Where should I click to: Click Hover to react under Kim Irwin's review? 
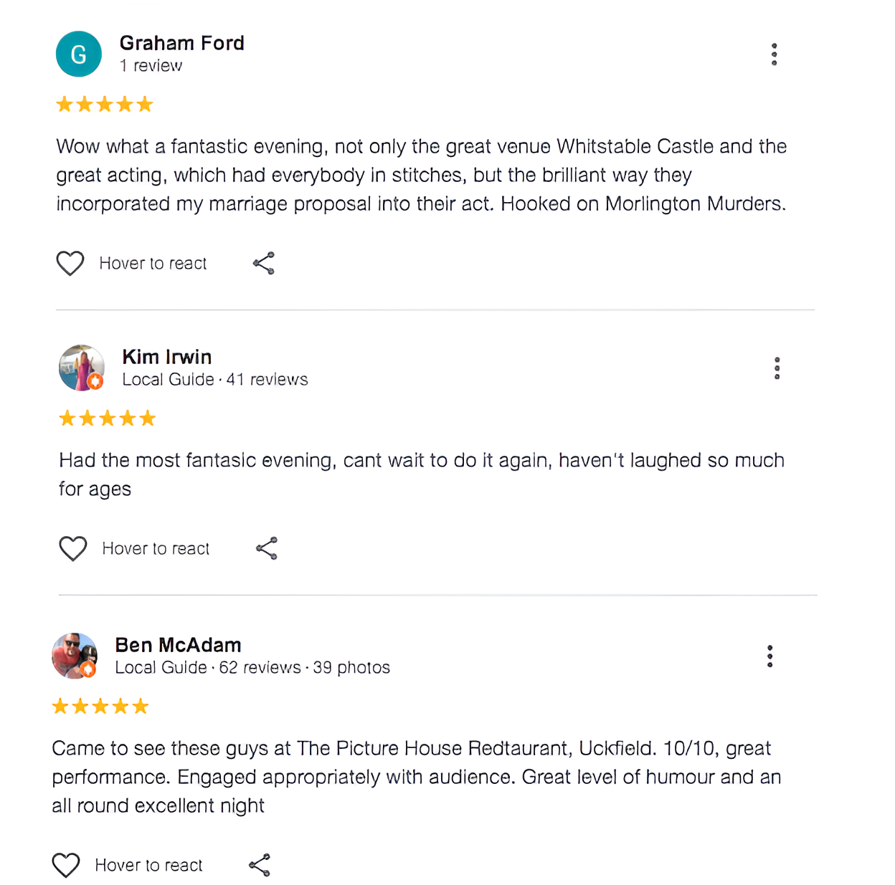(156, 549)
